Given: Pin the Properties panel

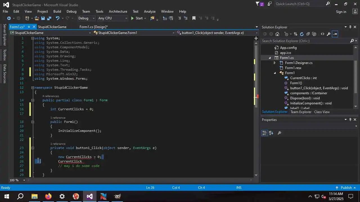Looking at the screenshot, I should 350,120.
